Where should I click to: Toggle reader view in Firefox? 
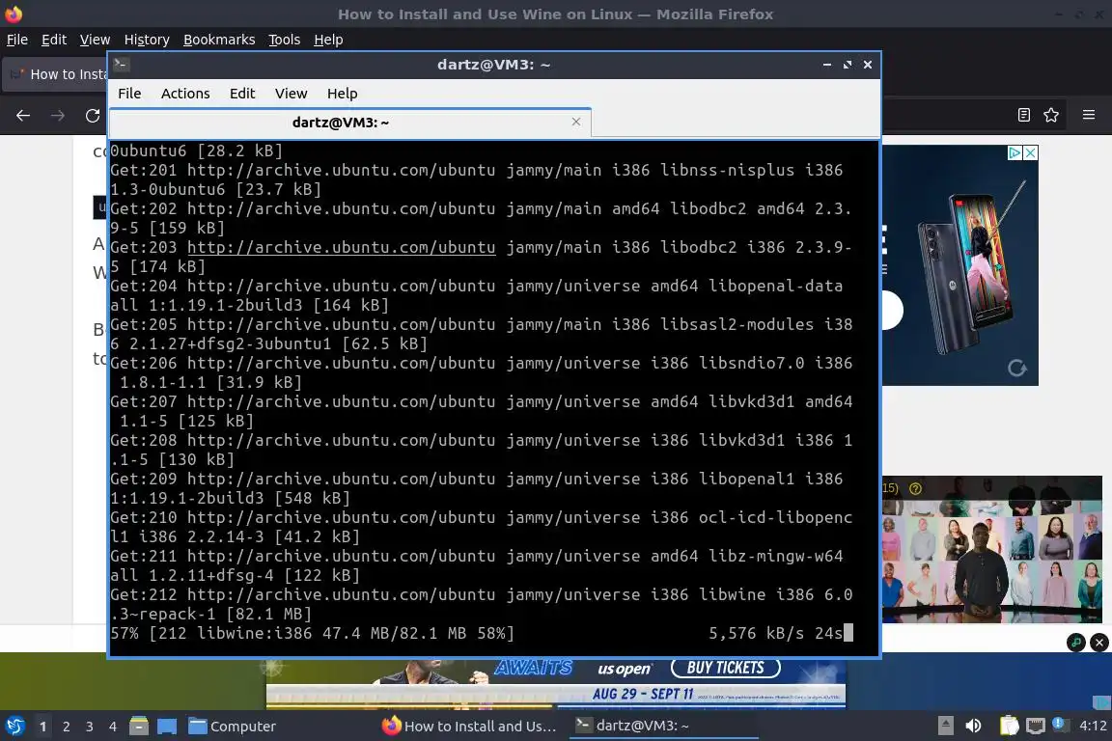[1023, 115]
